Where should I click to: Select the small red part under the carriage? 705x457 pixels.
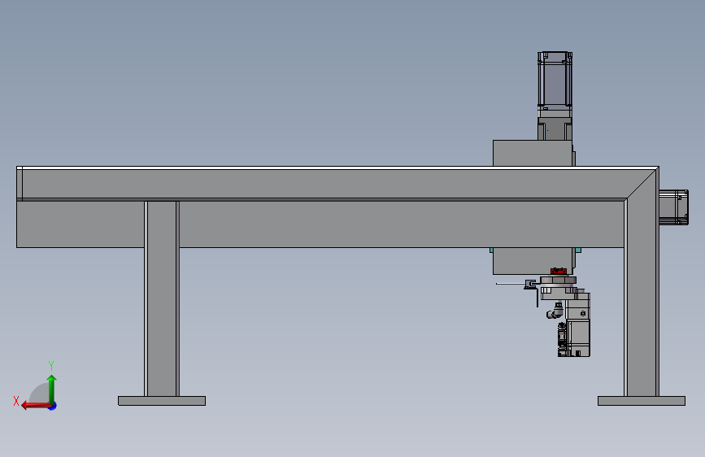click(559, 271)
